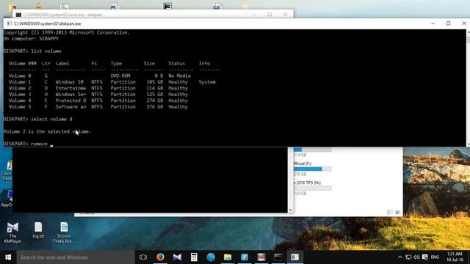
Task: Close the diskpart.exe window
Action: click(463, 23)
